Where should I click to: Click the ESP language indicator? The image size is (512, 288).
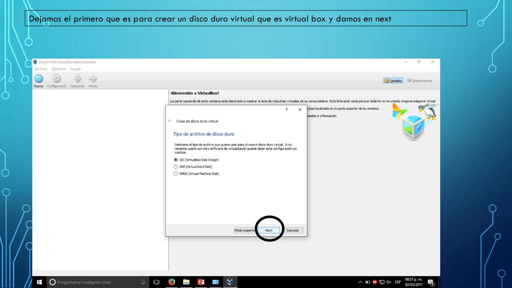397,282
